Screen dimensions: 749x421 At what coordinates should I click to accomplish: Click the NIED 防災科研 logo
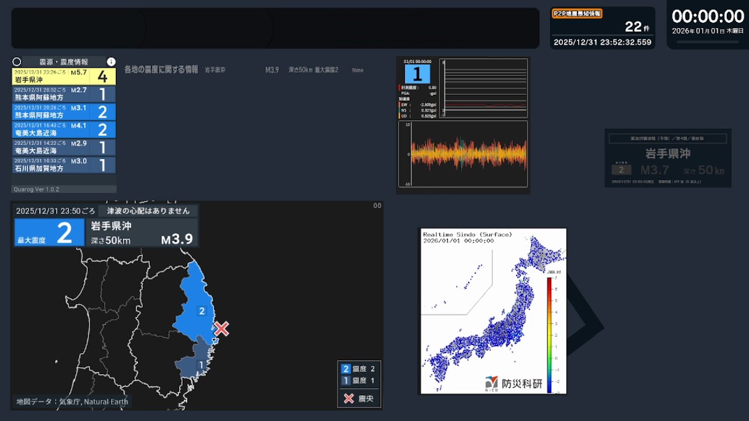pos(513,384)
